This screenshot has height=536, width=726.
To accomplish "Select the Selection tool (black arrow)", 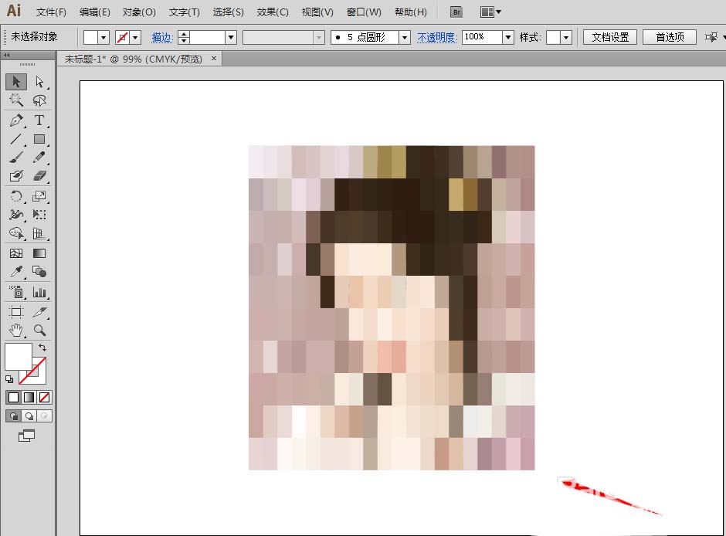I will (x=16, y=82).
